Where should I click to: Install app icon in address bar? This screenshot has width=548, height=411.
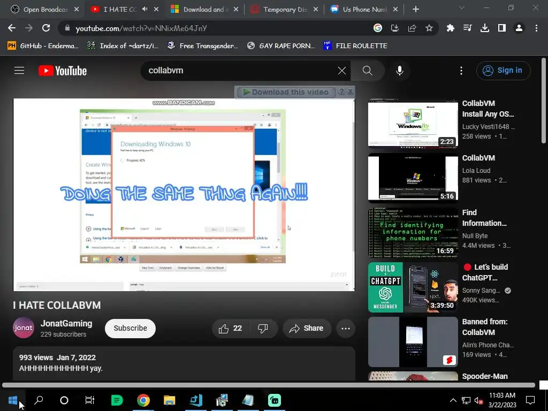click(x=394, y=28)
